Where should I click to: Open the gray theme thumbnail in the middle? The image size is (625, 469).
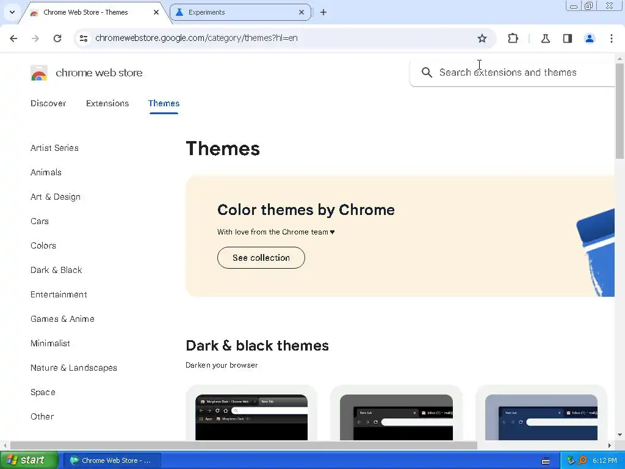click(x=396, y=417)
